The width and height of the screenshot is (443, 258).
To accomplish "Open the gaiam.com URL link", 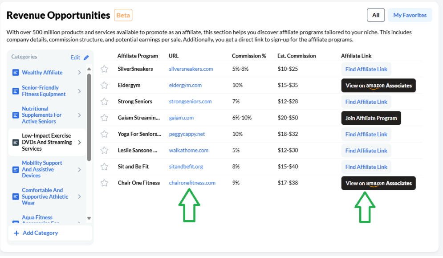I will pyautogui.click(x=181, y=118).
